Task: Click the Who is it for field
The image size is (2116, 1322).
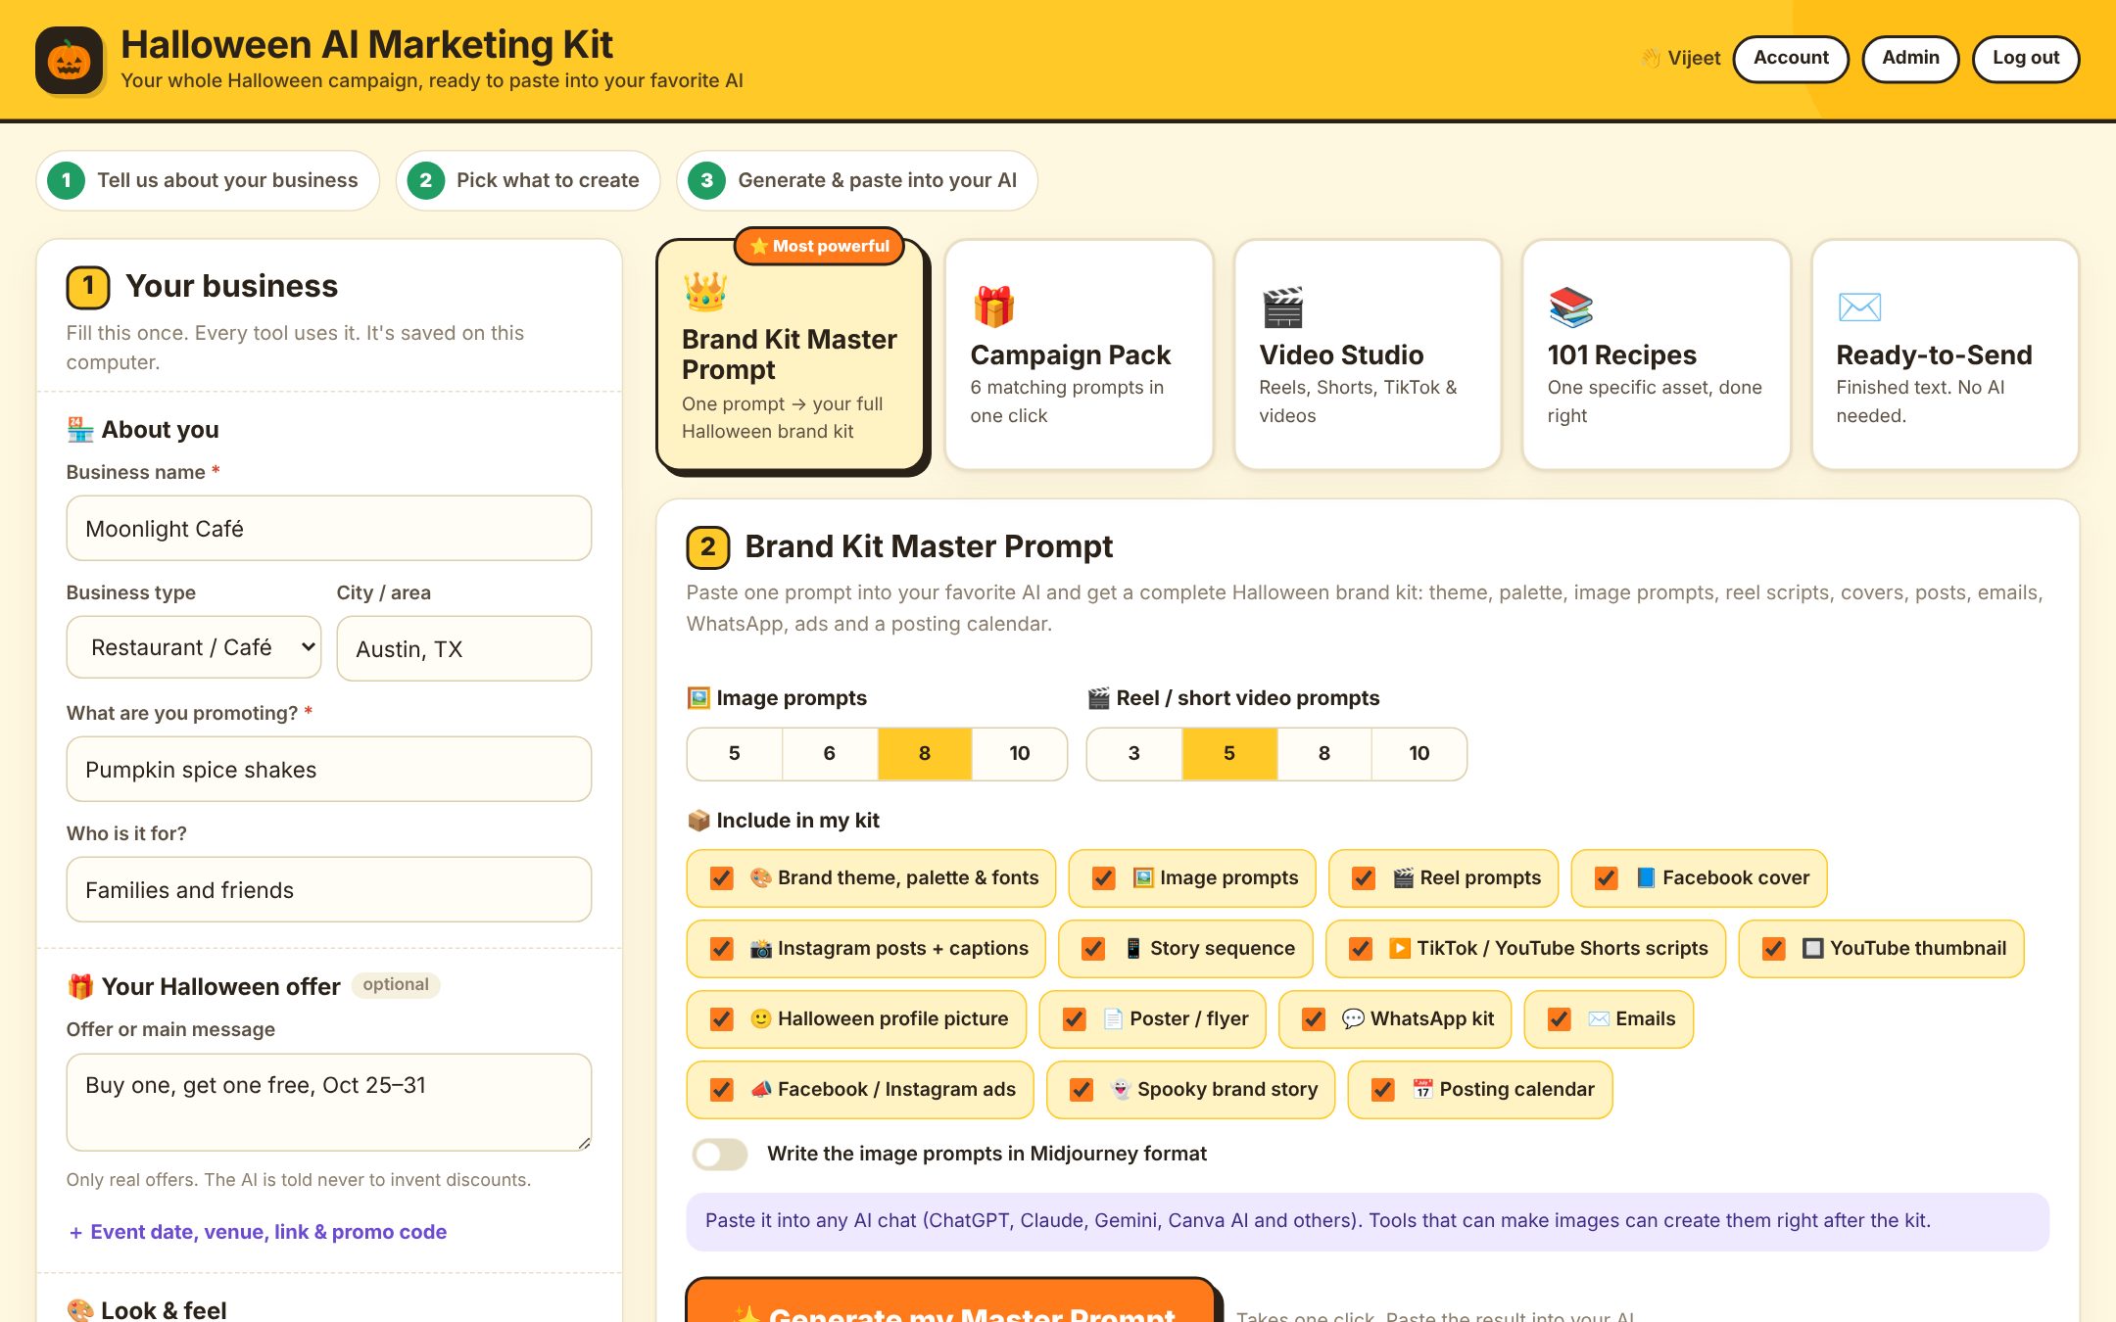Action: [329, 889]
